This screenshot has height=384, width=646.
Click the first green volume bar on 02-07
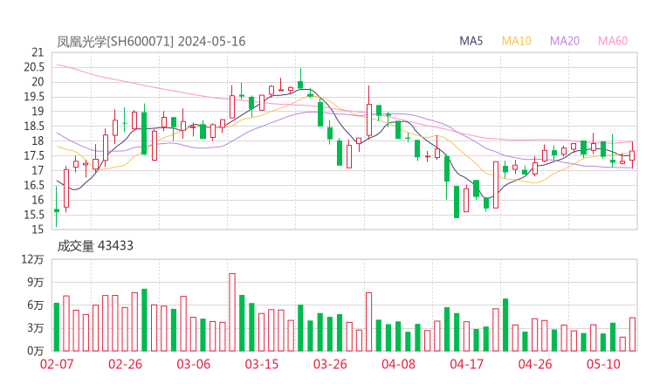(57, 327)
